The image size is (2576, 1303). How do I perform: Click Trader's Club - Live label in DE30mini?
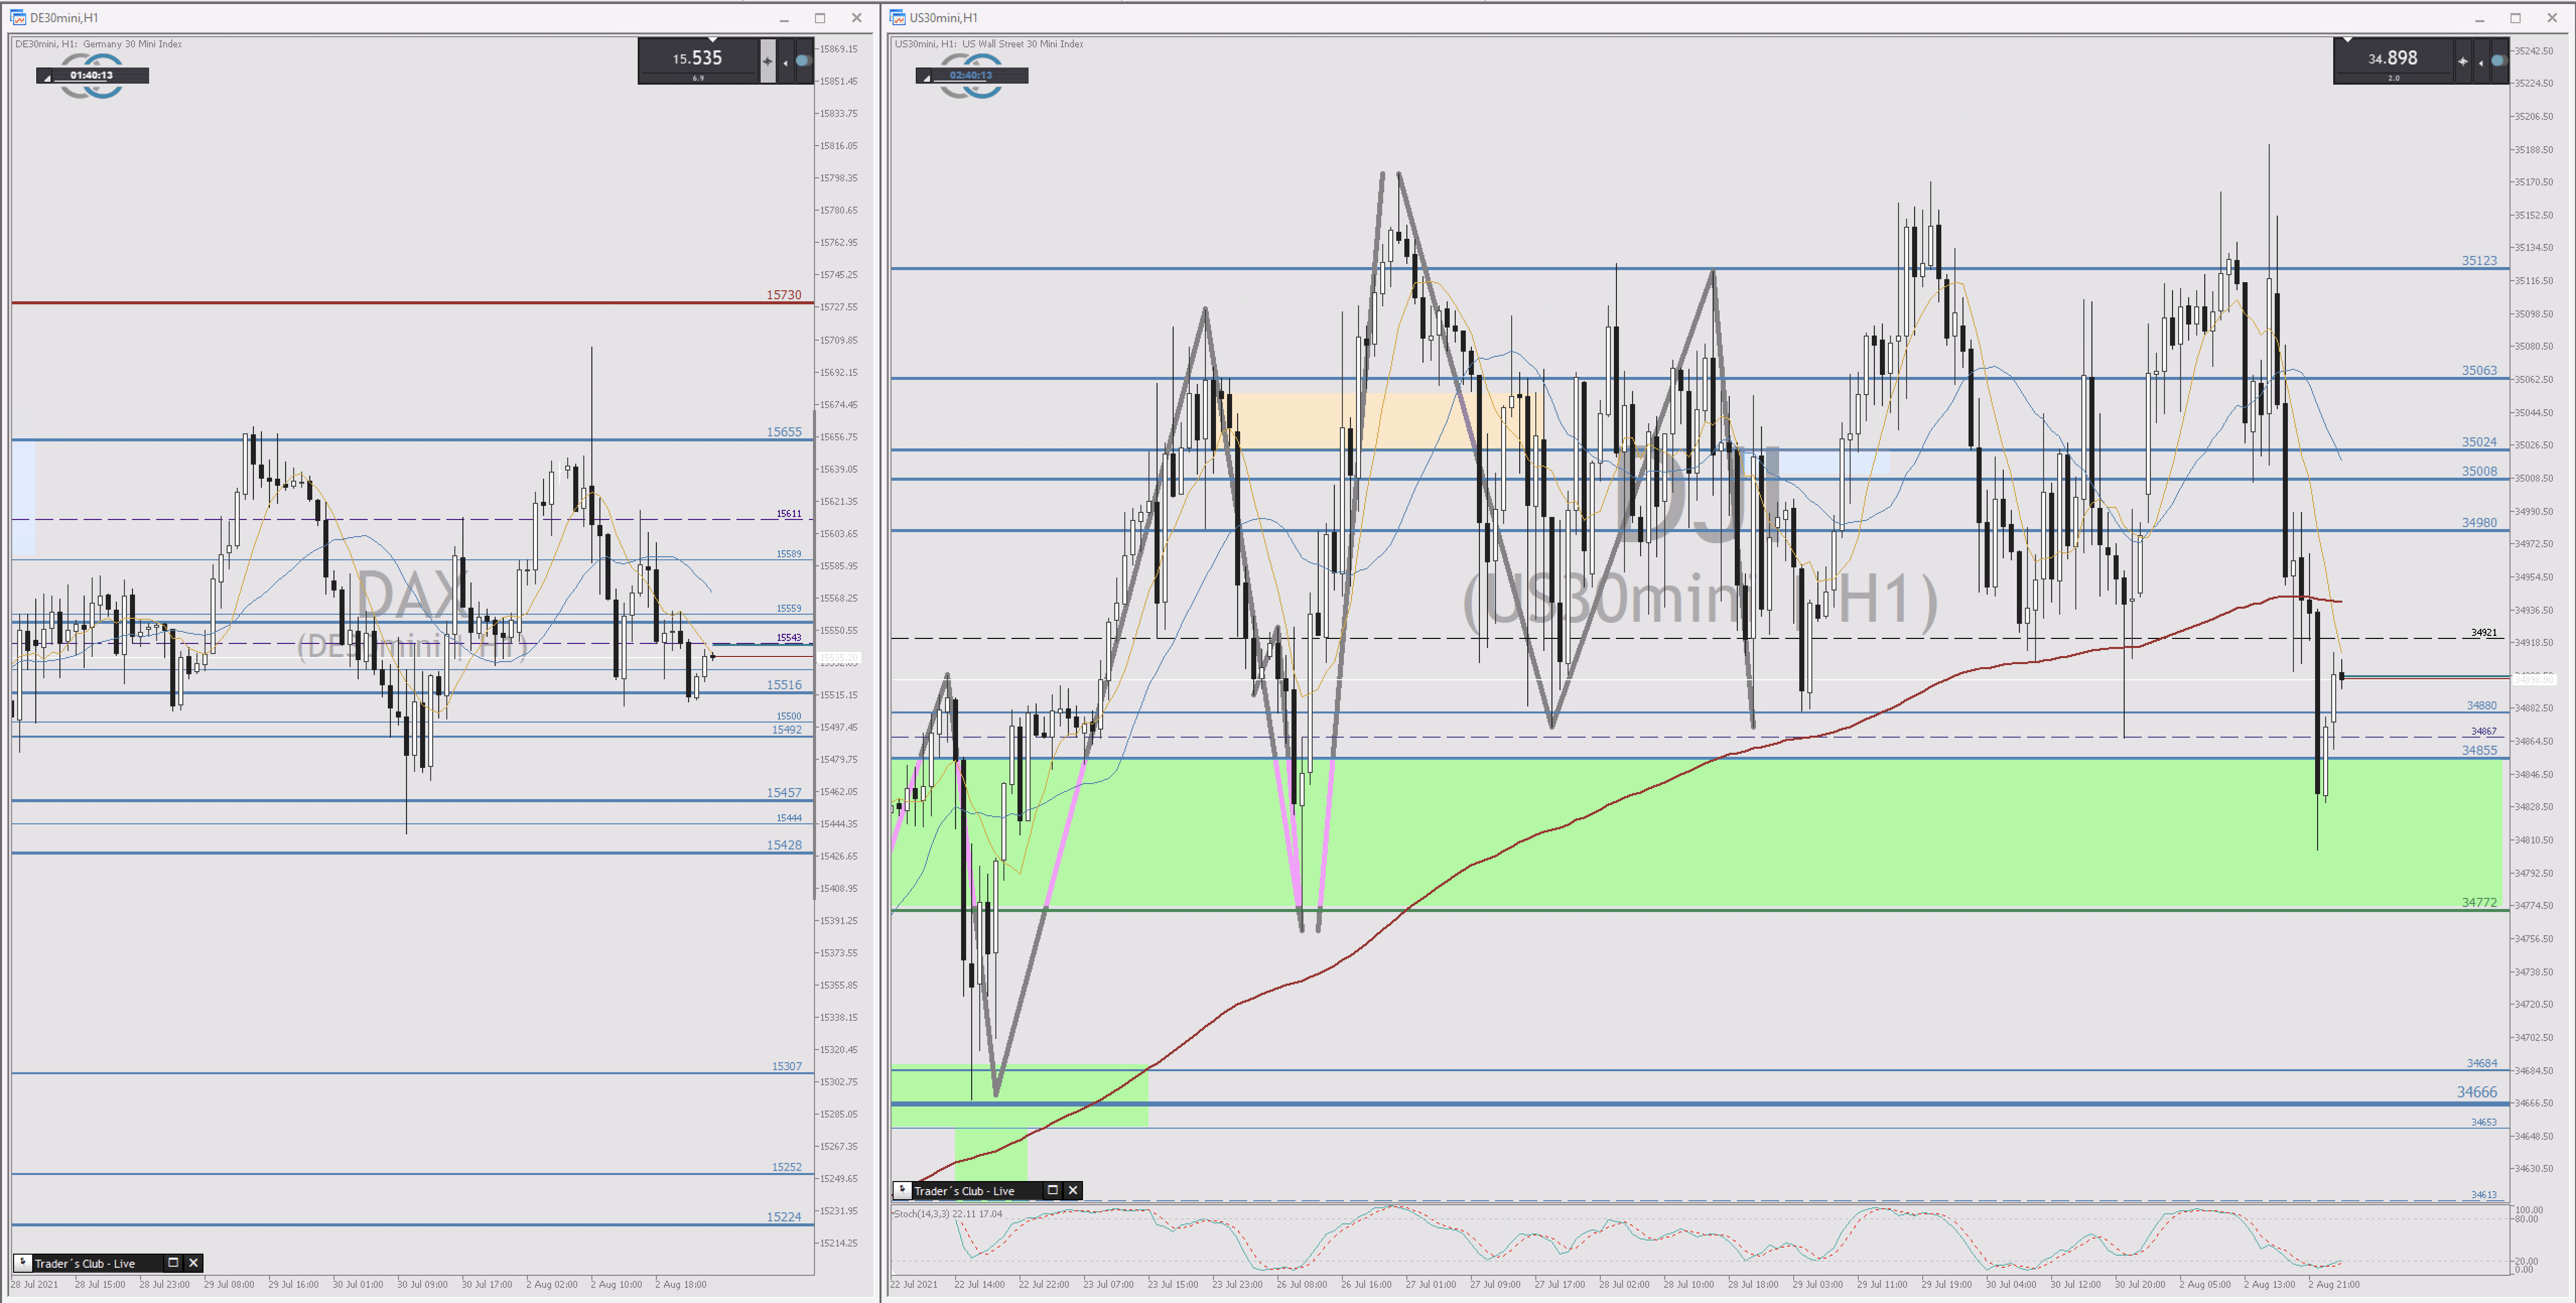pyautogui.click(x=85, y=1263)
